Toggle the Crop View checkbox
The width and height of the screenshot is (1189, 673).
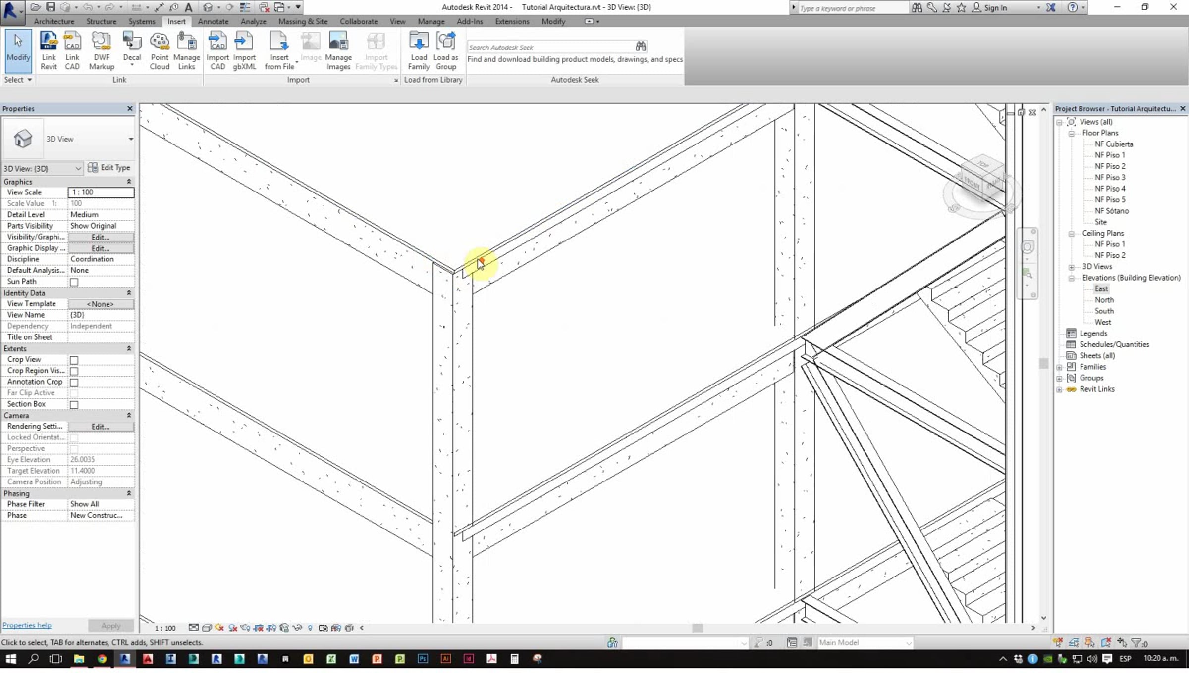[x=74, y=360]
